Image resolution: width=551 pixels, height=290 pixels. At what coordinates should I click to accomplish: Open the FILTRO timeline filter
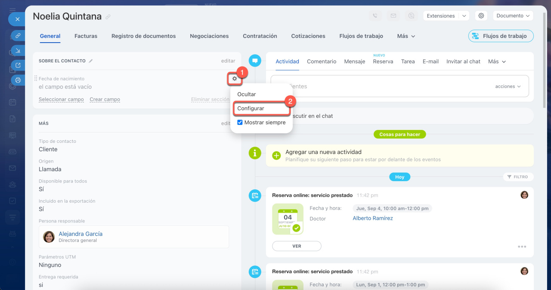point(518,177)
